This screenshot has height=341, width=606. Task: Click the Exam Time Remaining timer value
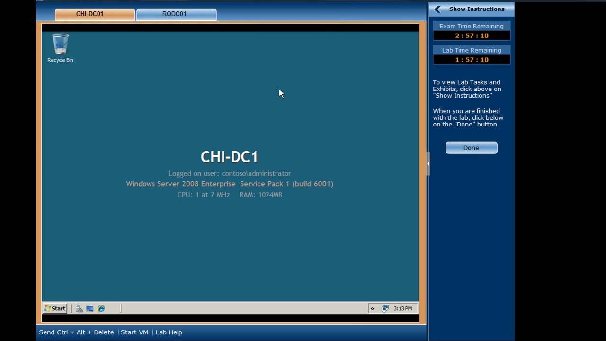tap(472, 36)
